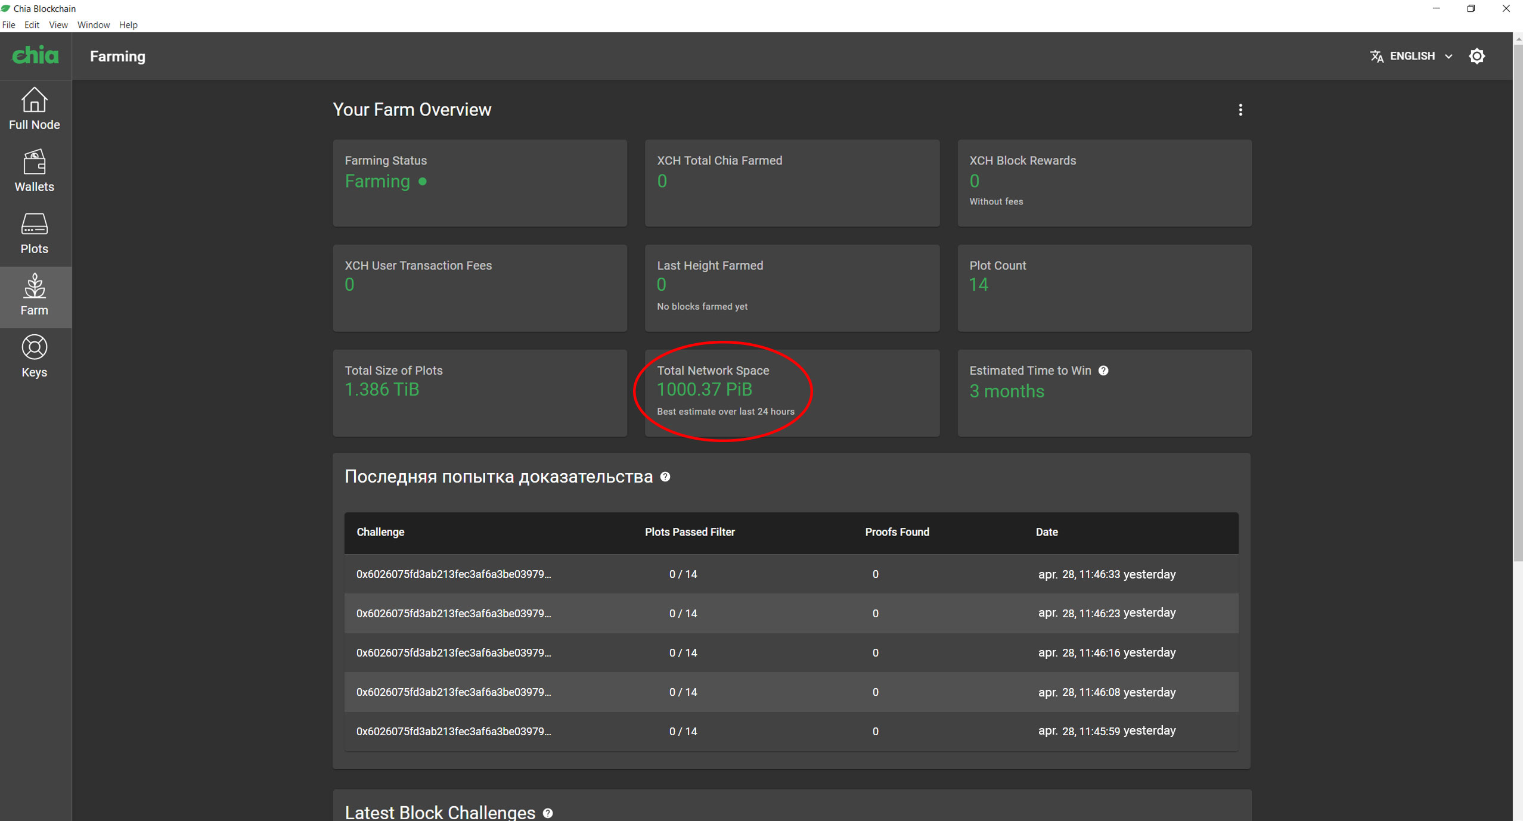The width and height of the screenshot is (1523, 821).
Task: Click date 'apr. 28, 11:46:33 yesterday'
Action: (1107, 574)
